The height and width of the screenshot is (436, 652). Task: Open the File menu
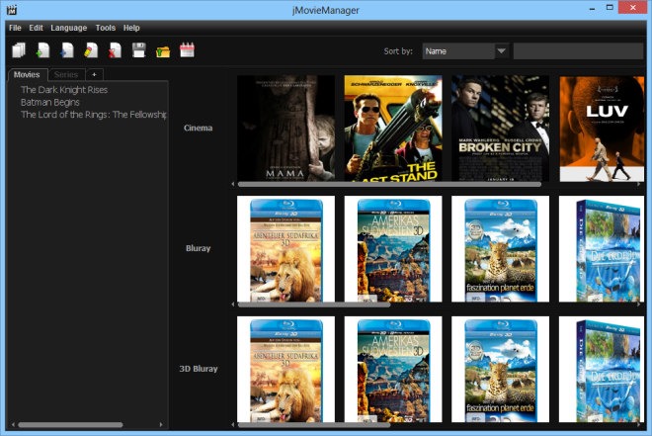(15, 28)
